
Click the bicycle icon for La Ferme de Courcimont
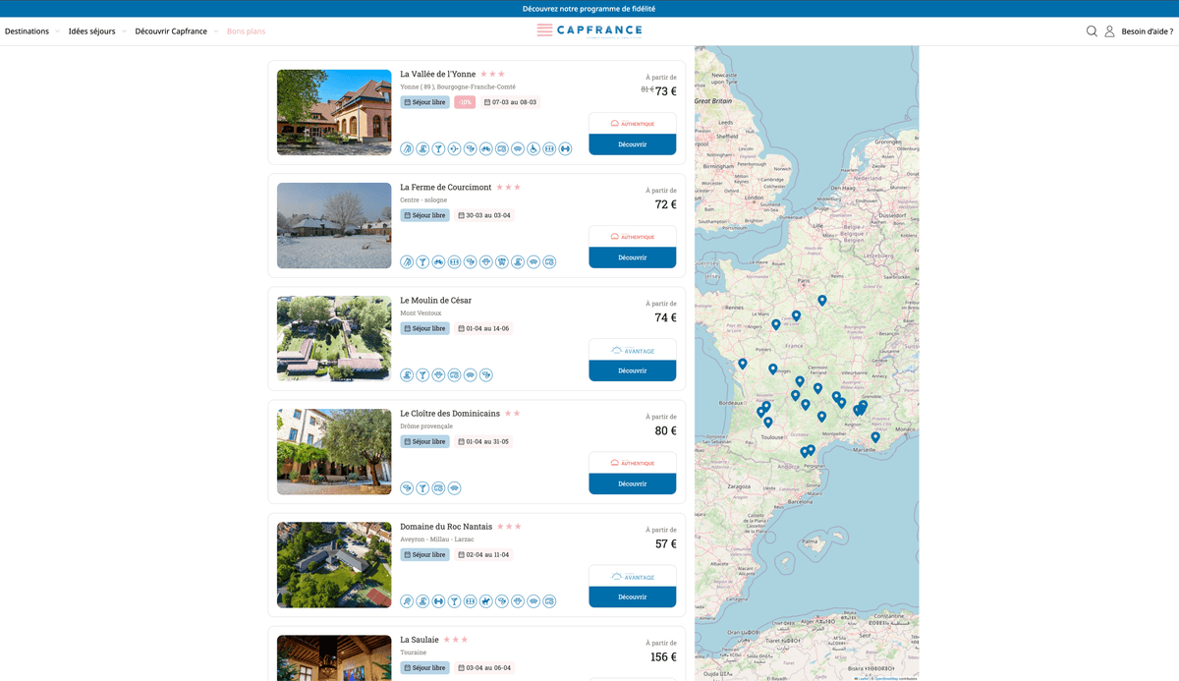(438, 262)
